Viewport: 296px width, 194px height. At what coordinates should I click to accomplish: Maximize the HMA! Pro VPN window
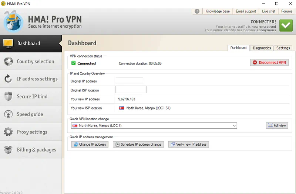click(x=277, y=4)
